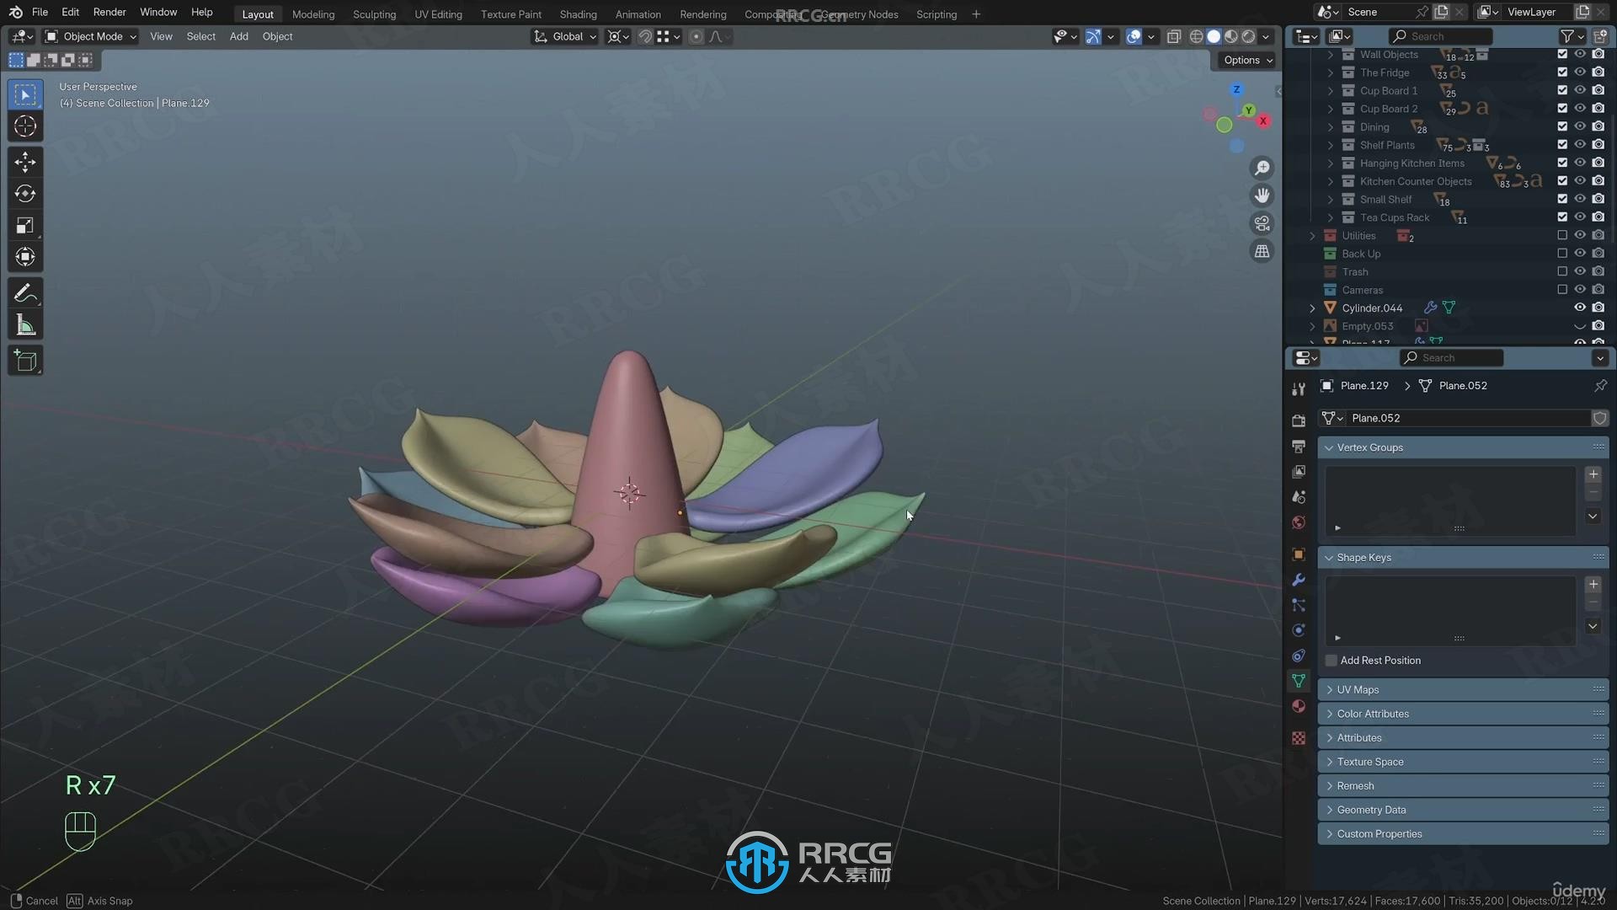The image size is (1617, 910).
Task: Open the Animation workspace tab
Action: (x=638, y=13)
